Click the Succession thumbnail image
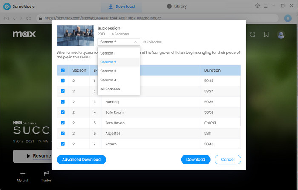 coord(75,36)
